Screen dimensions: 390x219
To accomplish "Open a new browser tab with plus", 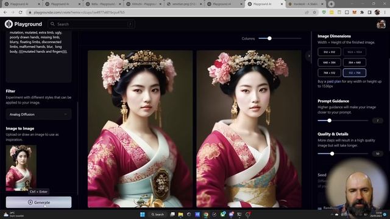I will point(331,4).
